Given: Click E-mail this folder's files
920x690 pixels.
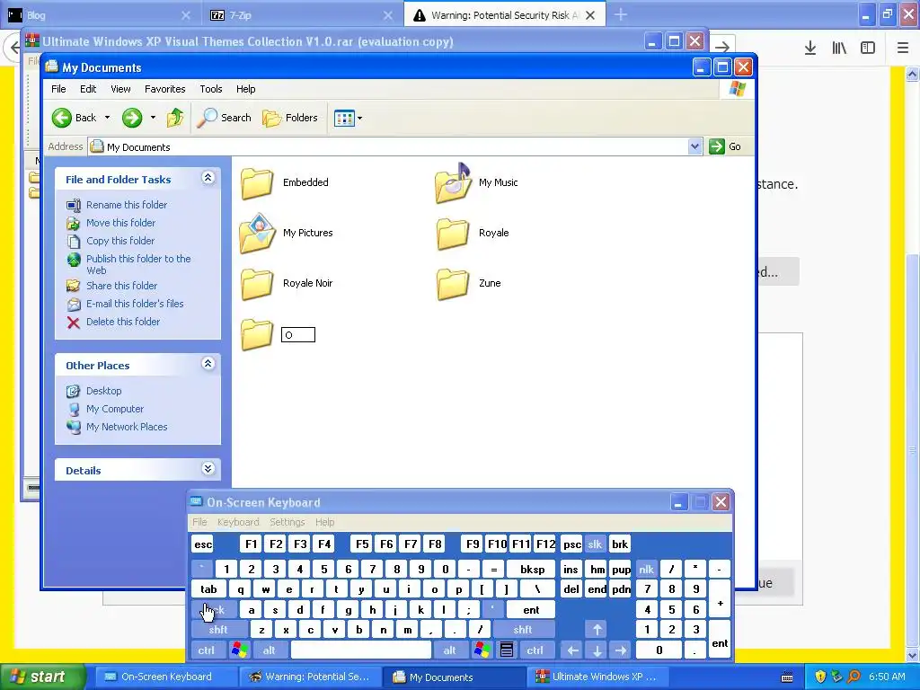Looking at the screenshot, I should coord(135,304).
